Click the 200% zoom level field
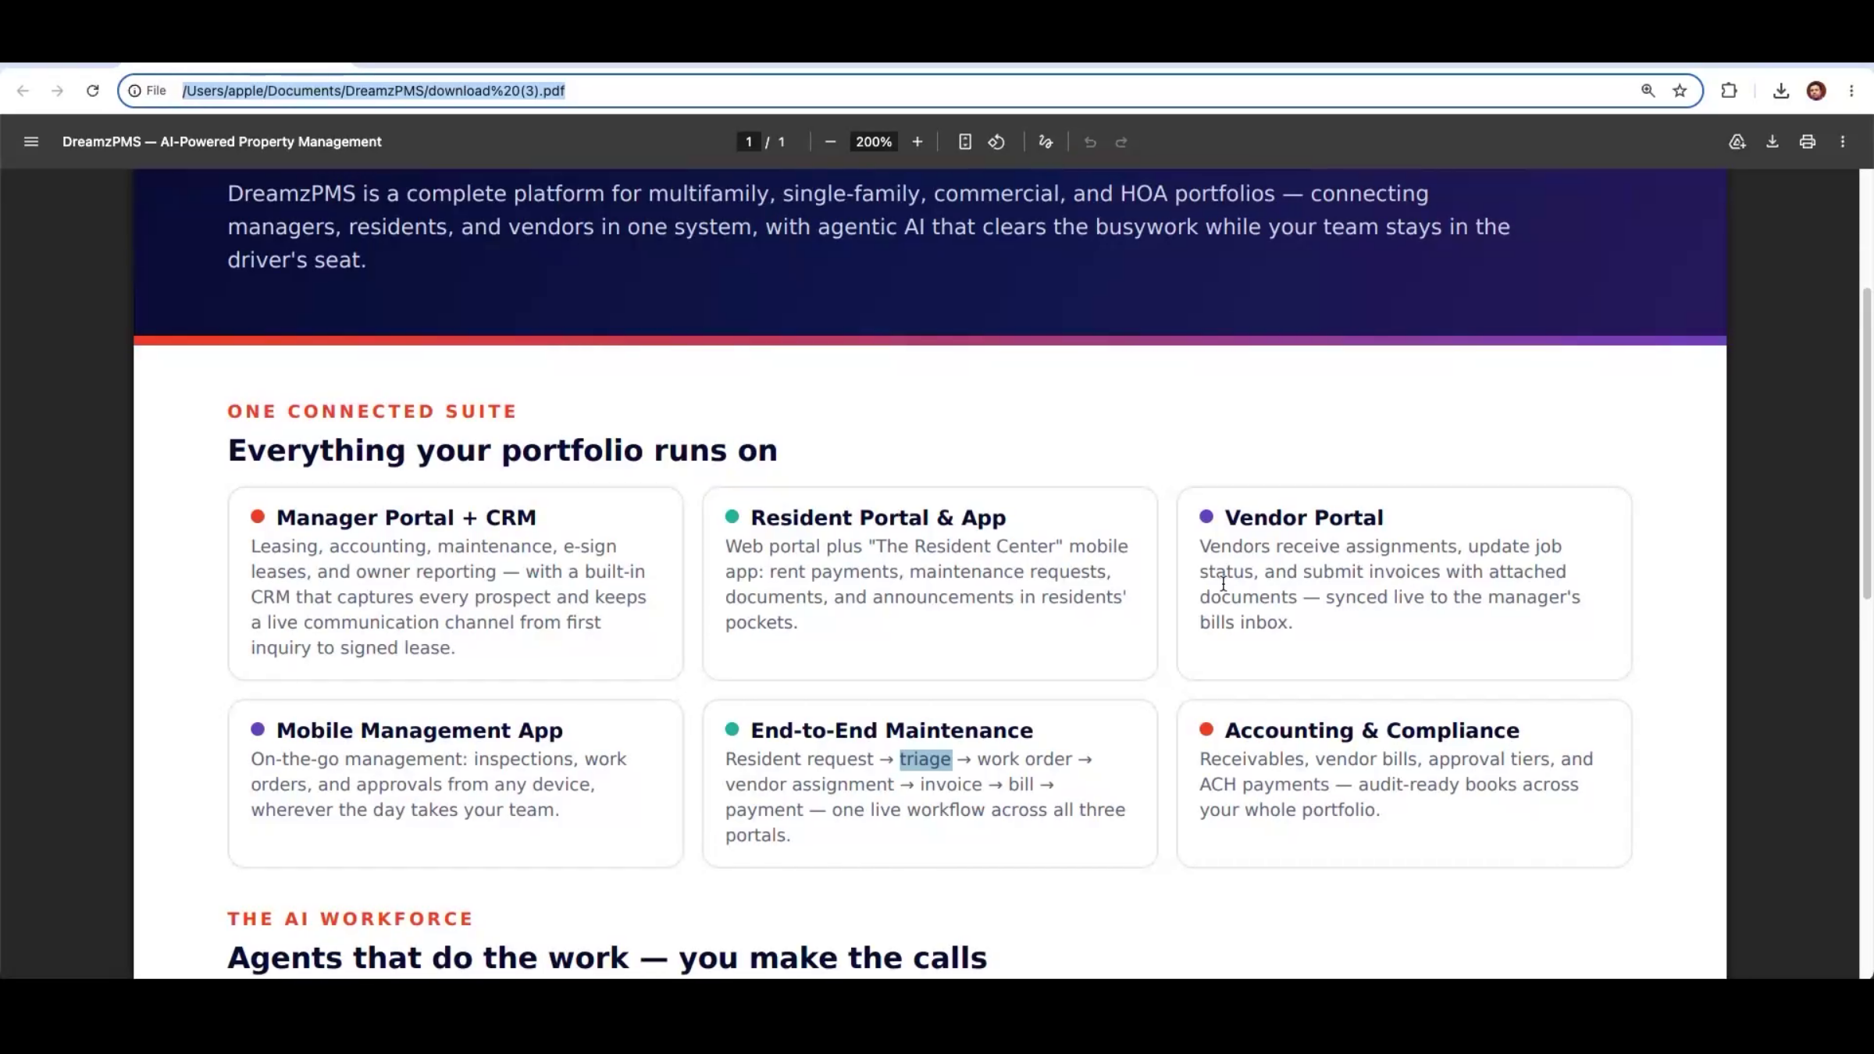The width and height of the screenshot is (1874, 1054). (873, 141)
